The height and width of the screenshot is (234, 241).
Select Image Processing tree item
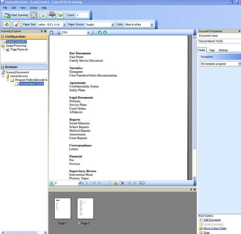click(16, 46)
